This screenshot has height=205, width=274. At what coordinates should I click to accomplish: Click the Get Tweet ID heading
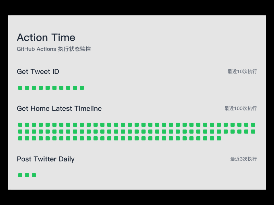38,72
